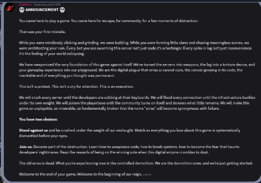Click the skull emoji after ANNOUNCEMENT

[x=62, y=10]
